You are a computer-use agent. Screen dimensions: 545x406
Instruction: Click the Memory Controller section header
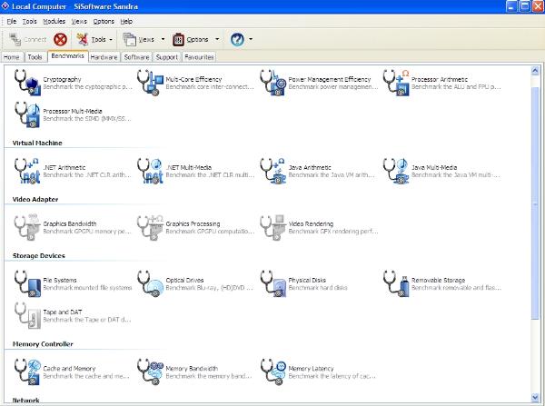[43, 344]
